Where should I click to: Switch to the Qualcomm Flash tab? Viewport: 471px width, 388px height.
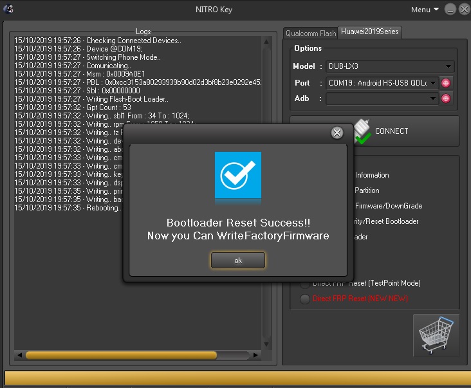point(311,33)
